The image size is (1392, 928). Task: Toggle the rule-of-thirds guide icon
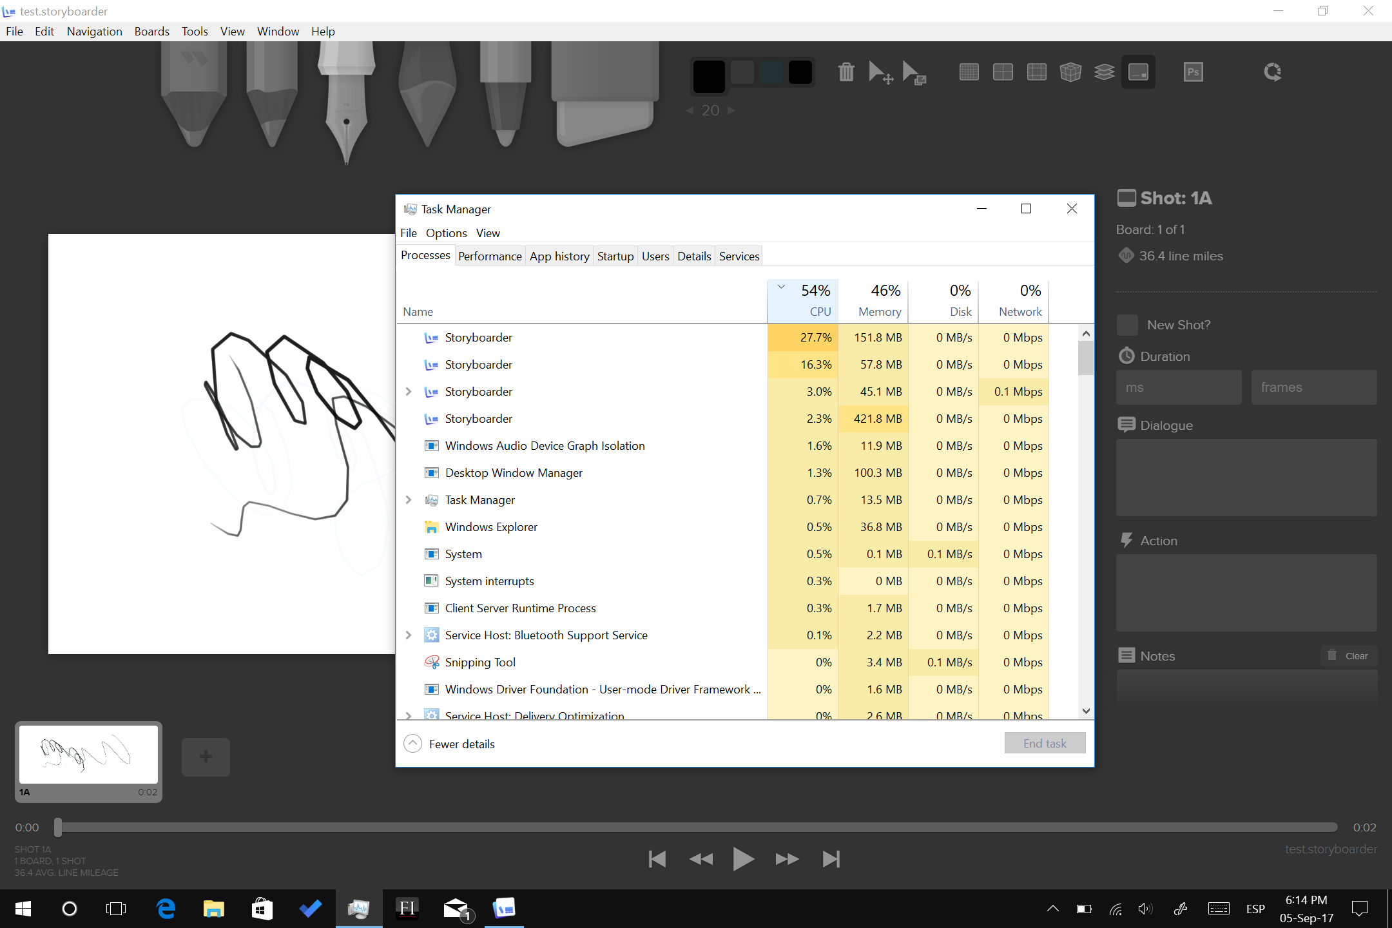pyautogui.click(x=1036, y=72)
